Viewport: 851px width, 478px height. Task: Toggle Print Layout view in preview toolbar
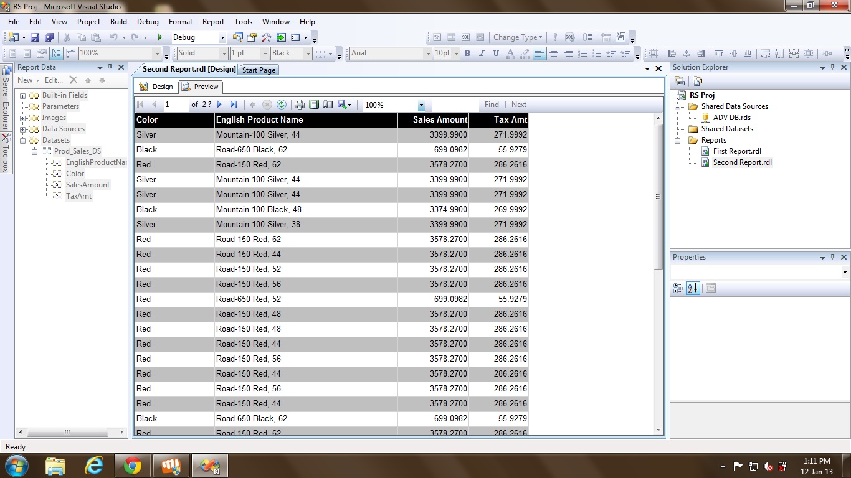coord(314,105)
